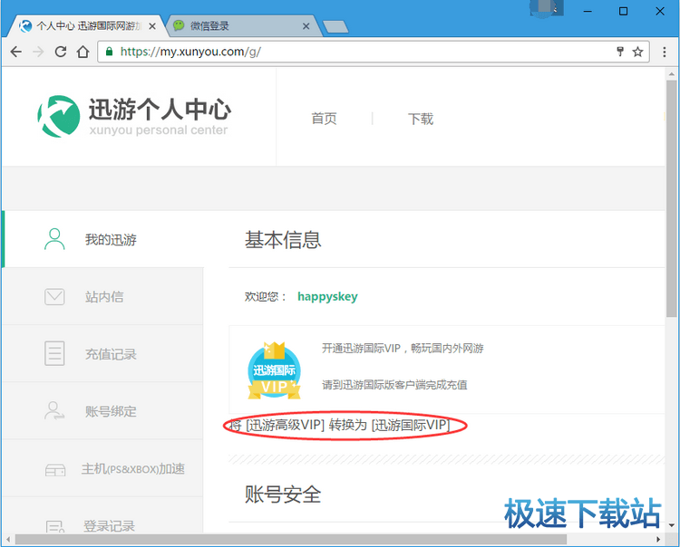Open 站内信 in the sidebar

103,297
